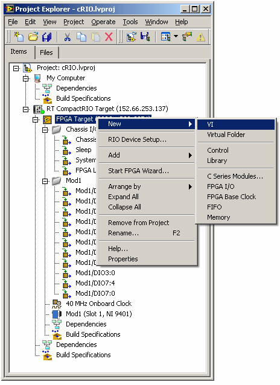Click the Save All toolbar icon
Screen dimensions: 280x385
[46, 37]
